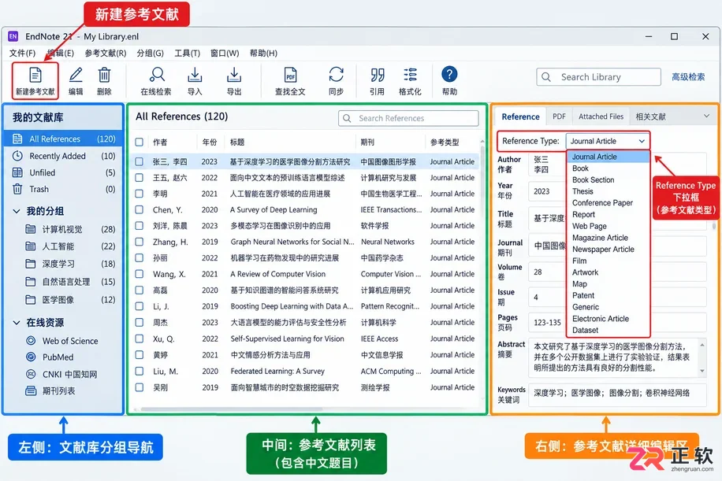Viewport: 722px width, 481px height.
Task: Switch to the 相关文献 tab
Action: click(650, 117)
